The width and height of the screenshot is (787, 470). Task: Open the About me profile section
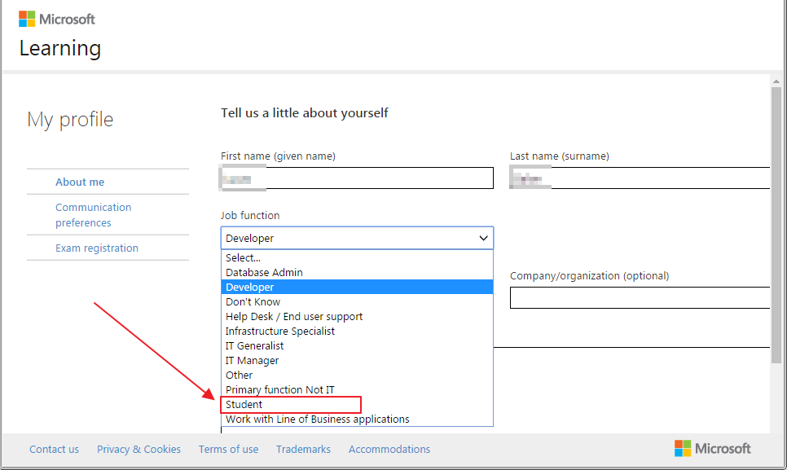pyautogui.click(x=80, y=182)
